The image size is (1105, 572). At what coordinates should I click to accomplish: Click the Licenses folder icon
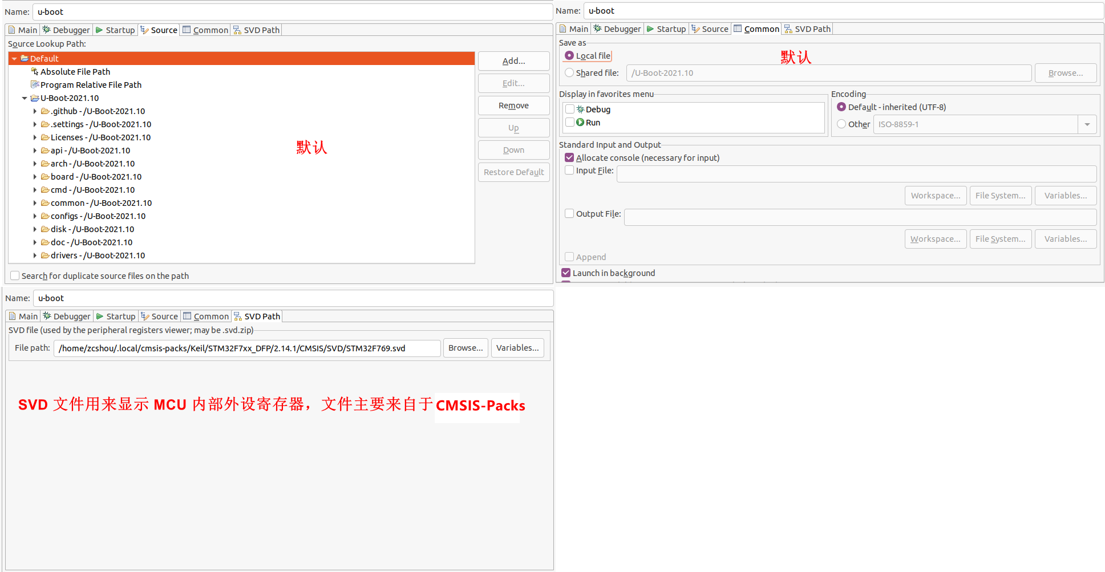coord(45,137)
